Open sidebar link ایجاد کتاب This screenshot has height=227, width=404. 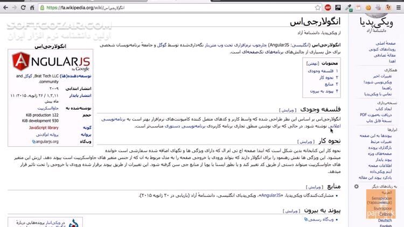pyautogui.click(x=384, y=109)
